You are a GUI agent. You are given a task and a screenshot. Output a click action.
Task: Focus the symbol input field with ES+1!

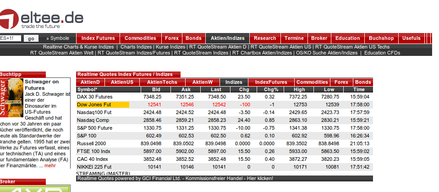[11, 38]
